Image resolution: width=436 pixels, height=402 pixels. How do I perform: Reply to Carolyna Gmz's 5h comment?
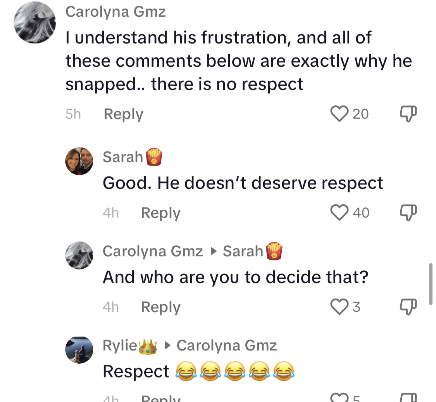click(124, 114)
